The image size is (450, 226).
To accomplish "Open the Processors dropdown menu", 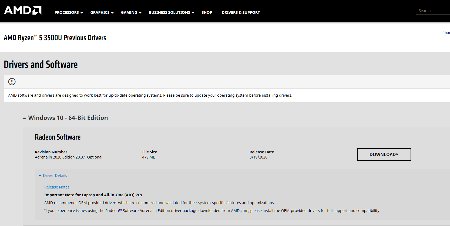I will [x=69, y=12].
